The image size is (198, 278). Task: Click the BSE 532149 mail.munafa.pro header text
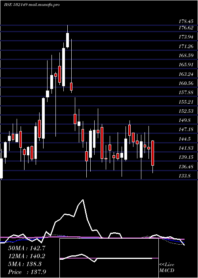pyautogui.click(x=32, y=5)
